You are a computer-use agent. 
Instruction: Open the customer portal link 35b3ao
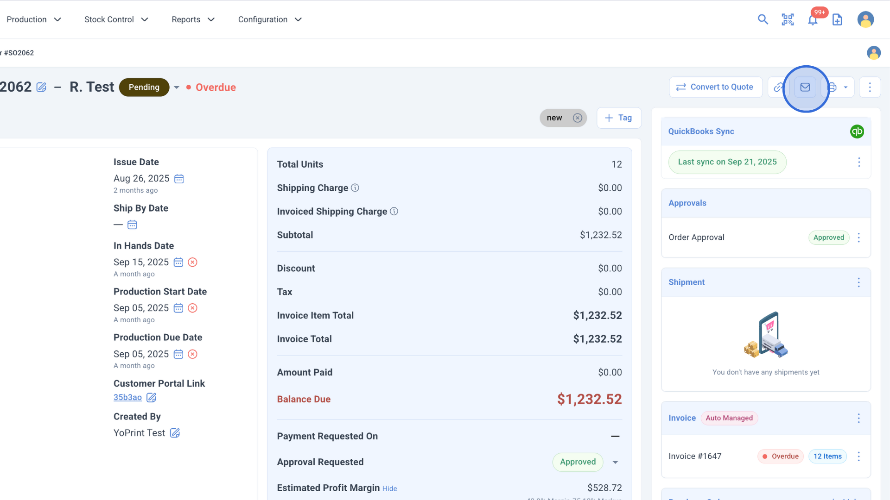tap(127, 398)
